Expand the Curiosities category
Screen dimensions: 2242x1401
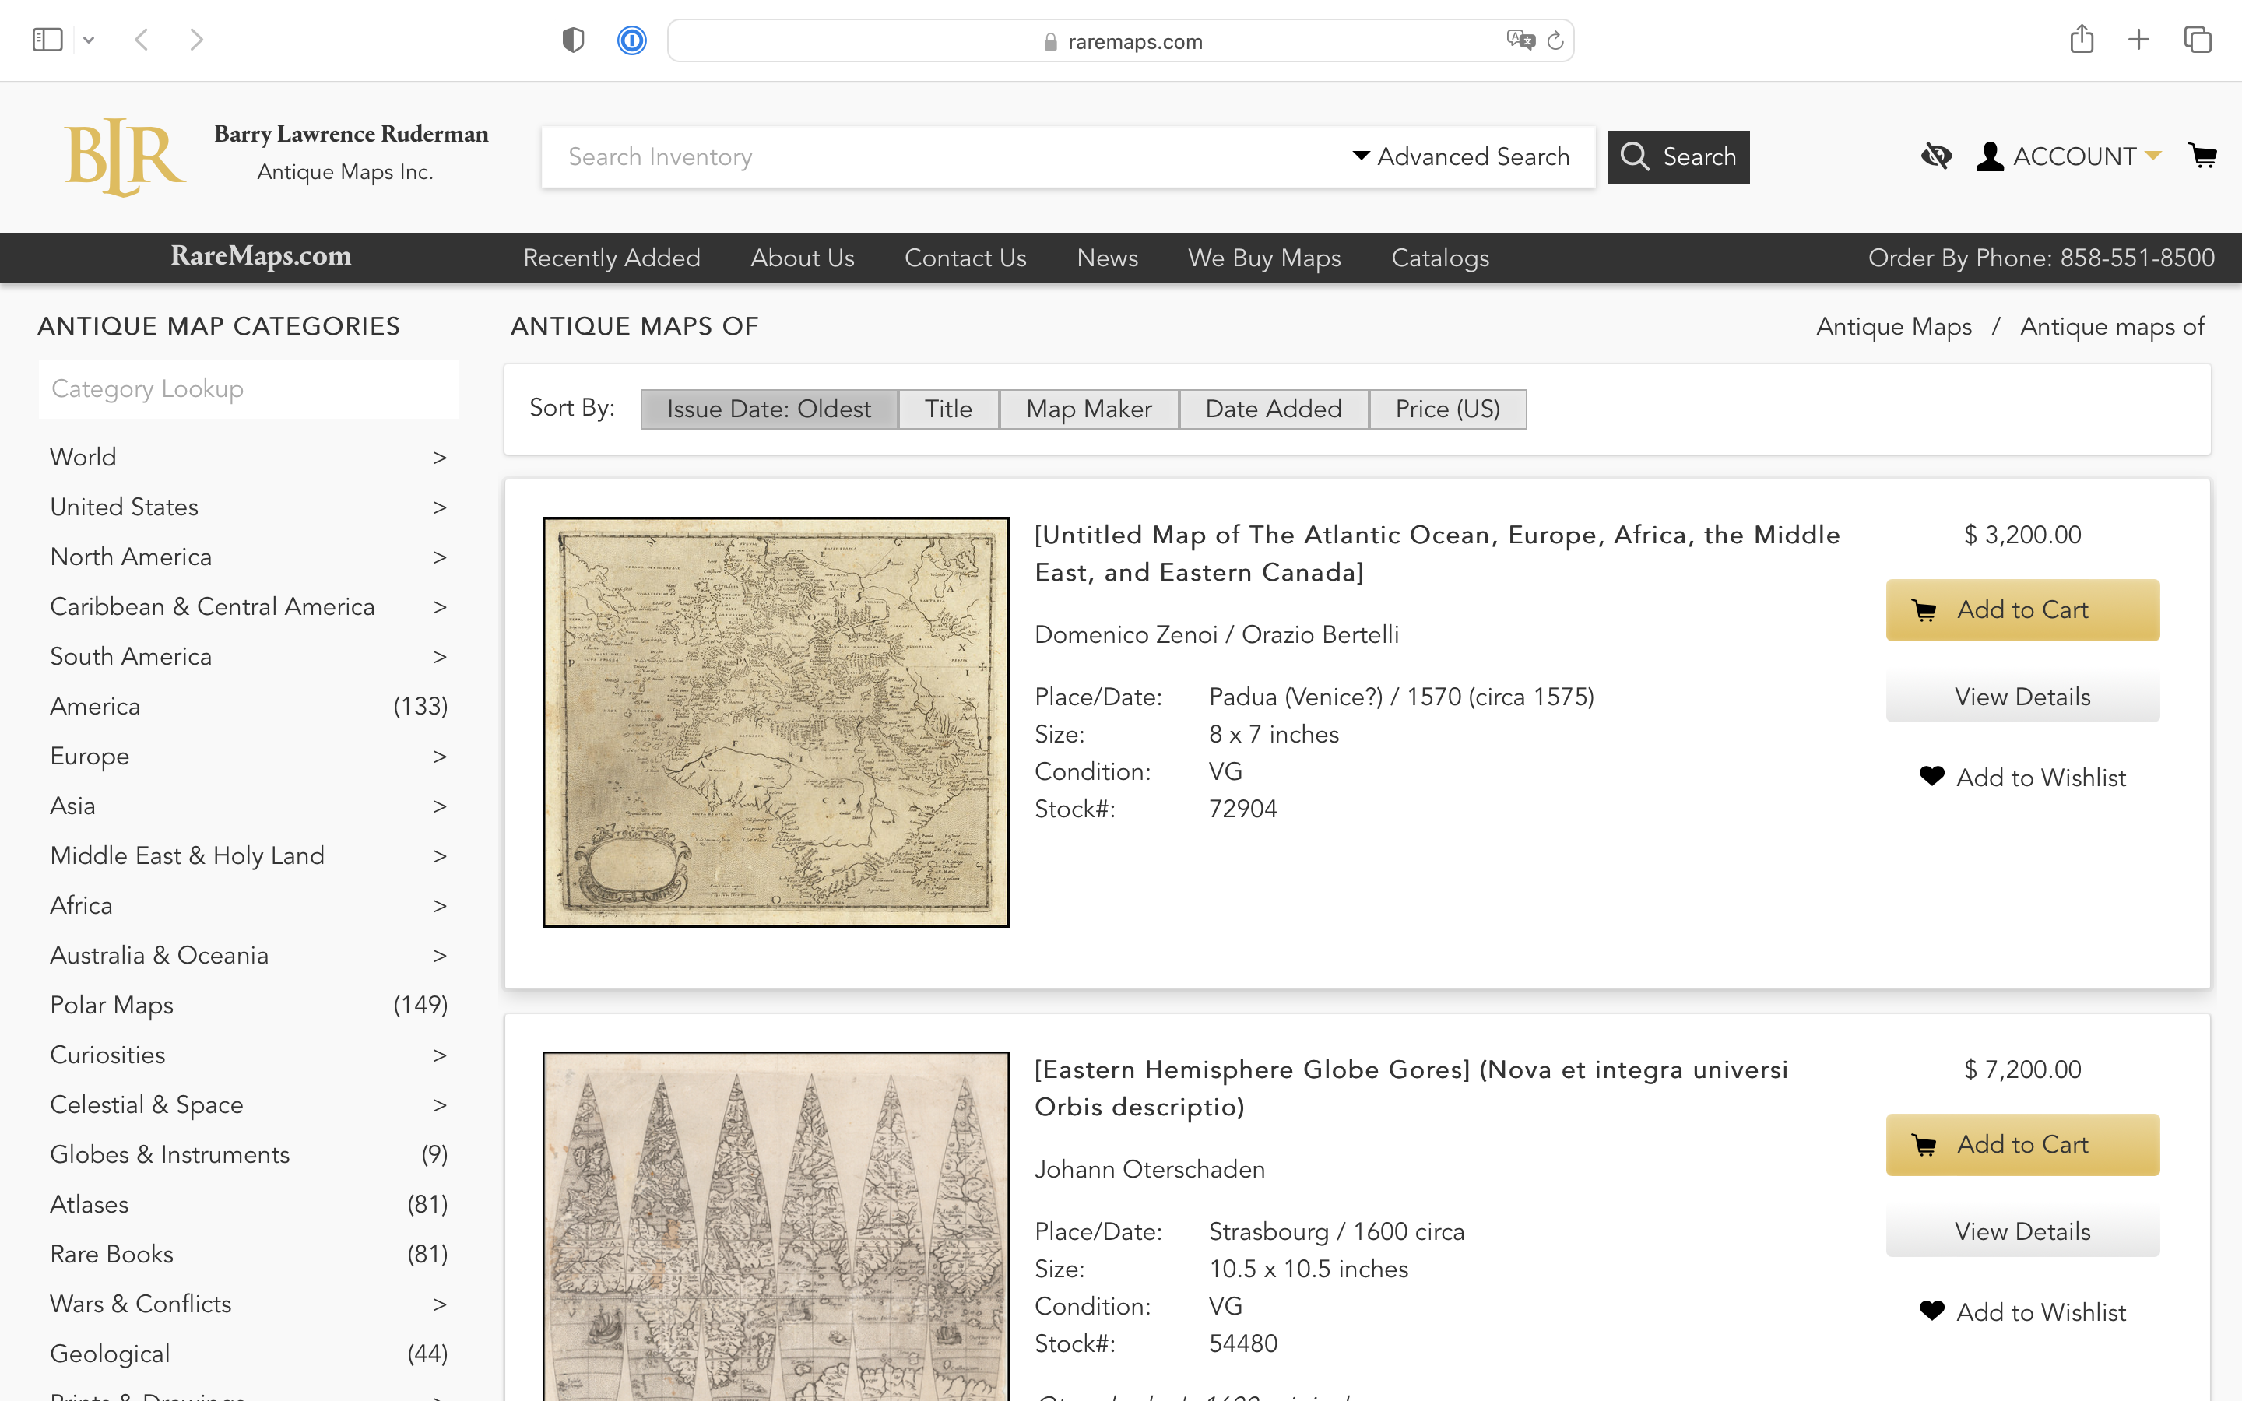coord(248,1055)
